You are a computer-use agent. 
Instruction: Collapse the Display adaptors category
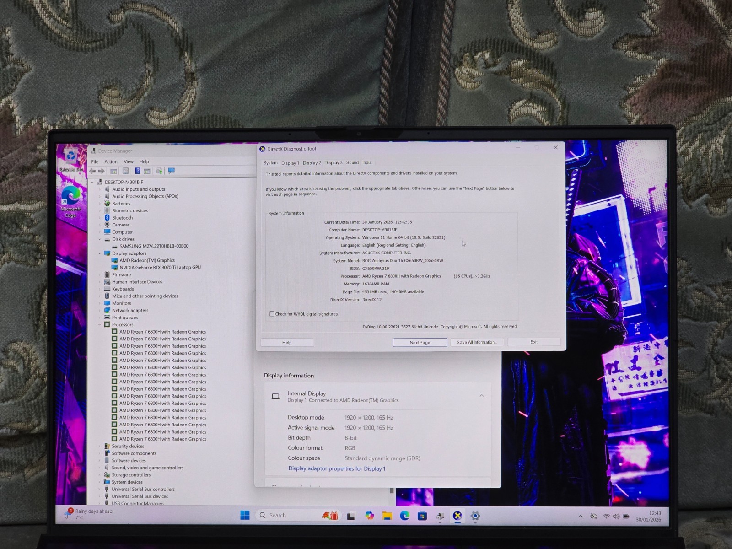pos(100,253)
